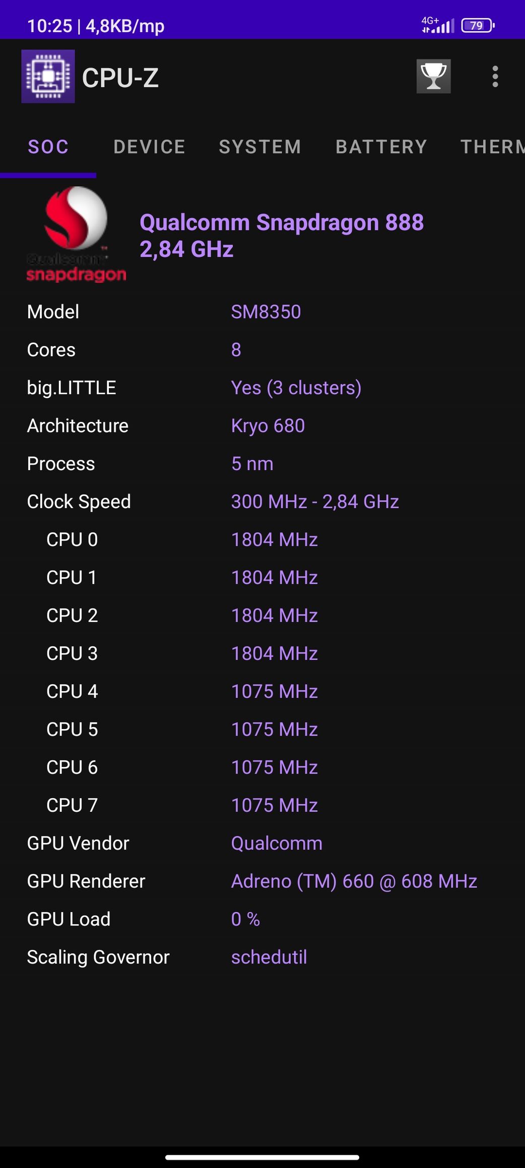Screen dimensions: 525x1168
Task: Open the BATTERY tab
Action: (x=381, y=147)
